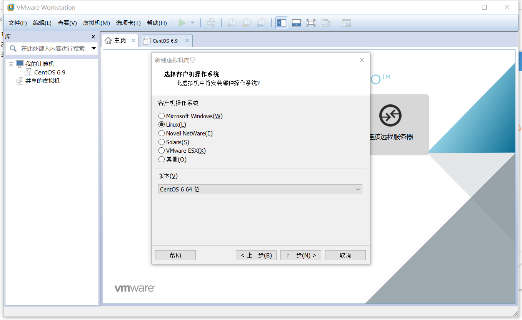Close the 主页 tab

[x=133, y=40]
